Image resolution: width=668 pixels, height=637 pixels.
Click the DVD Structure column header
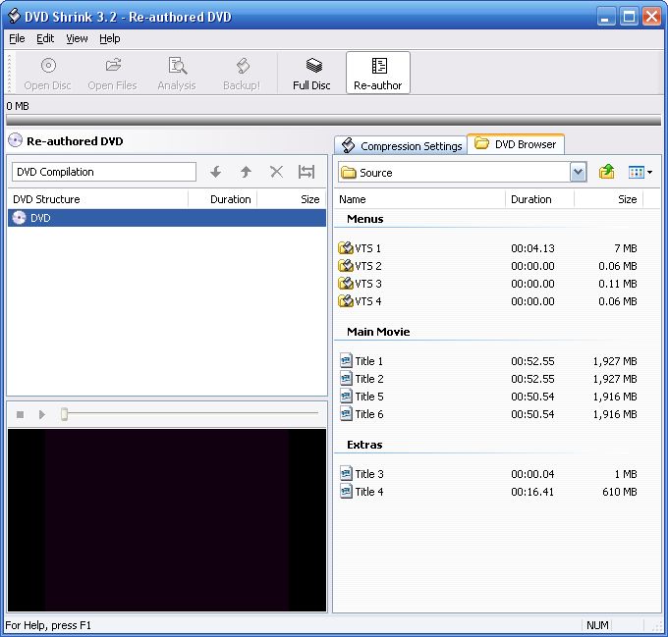pos(98,199)
